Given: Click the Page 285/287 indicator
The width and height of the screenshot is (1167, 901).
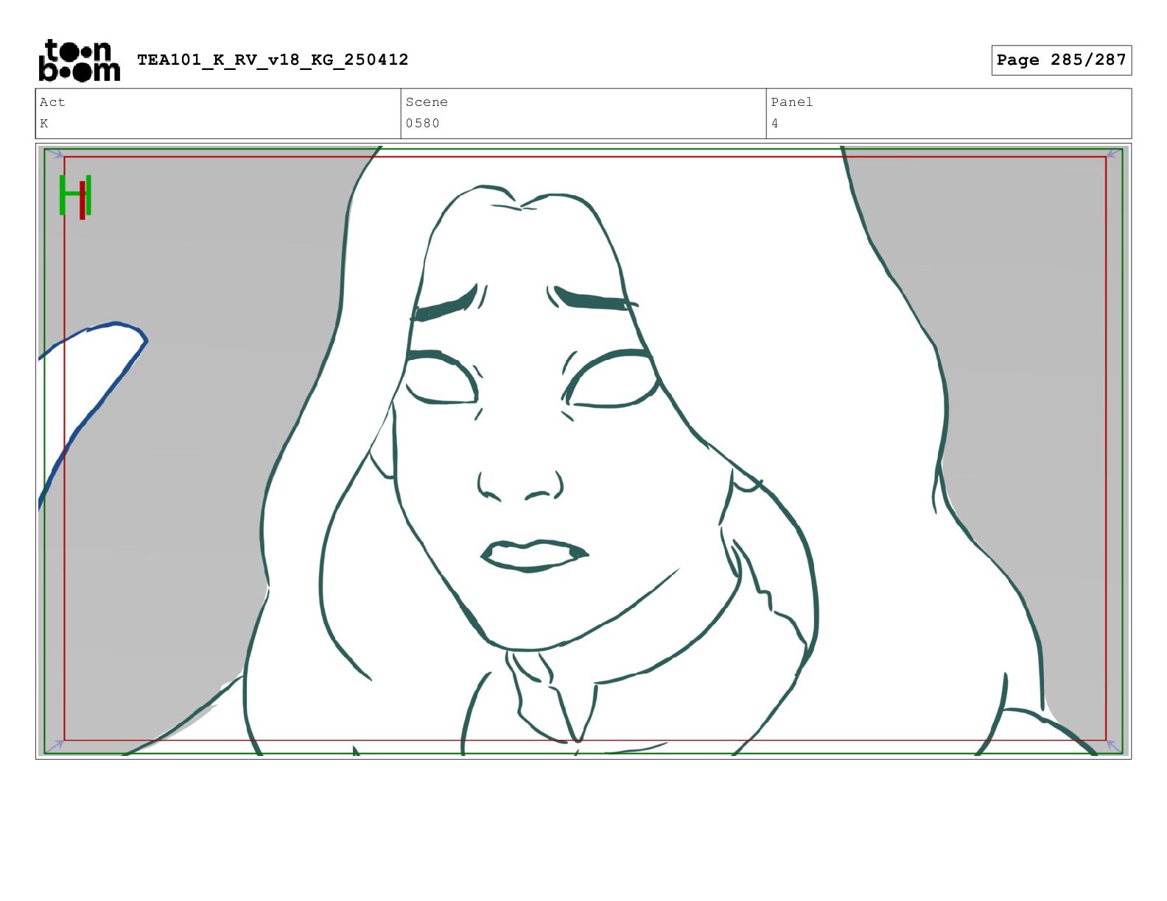Looking at the screenshot, I should pyautogui.click(x=1061, y=60).
